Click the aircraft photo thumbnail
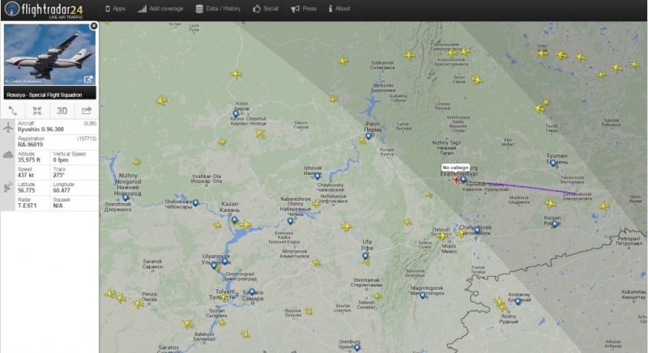The width and height of the screenshot is (648, 353). tap(49, 54)
